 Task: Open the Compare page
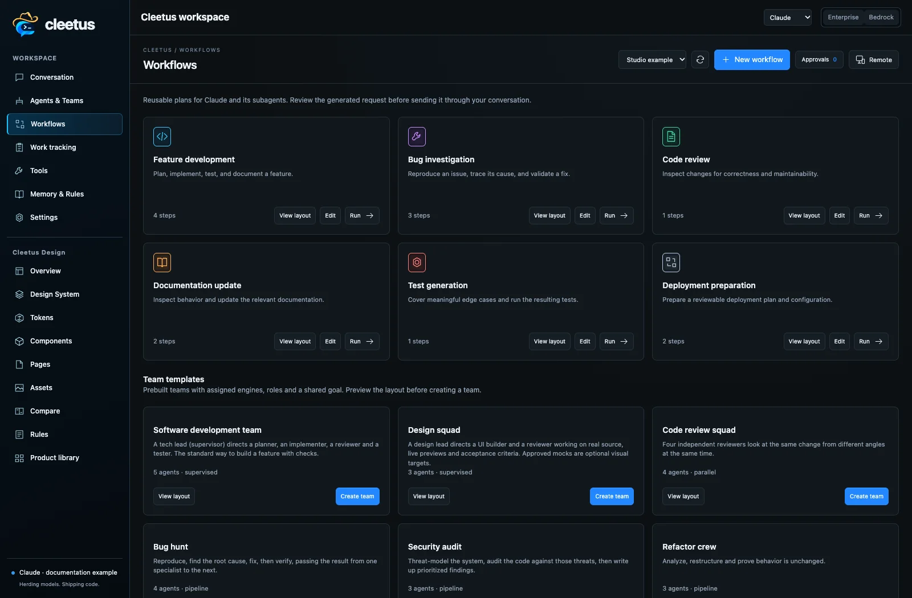(64, 411)
